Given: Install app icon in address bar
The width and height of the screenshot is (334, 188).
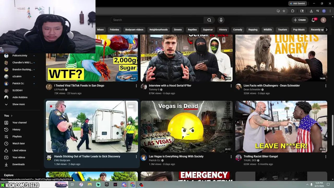Looking at the screenshot, I should click(x=278, y=11).
